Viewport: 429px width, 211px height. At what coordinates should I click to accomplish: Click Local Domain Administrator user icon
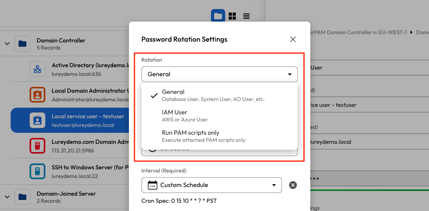coord(37,95)
